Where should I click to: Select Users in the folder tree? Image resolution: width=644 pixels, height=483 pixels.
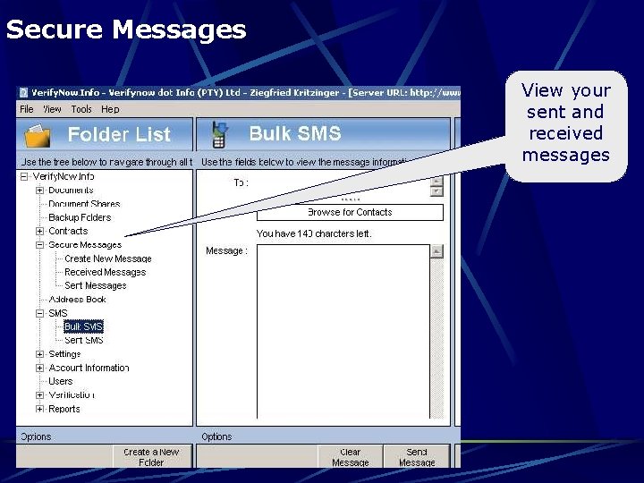click(x=61, y=382)
